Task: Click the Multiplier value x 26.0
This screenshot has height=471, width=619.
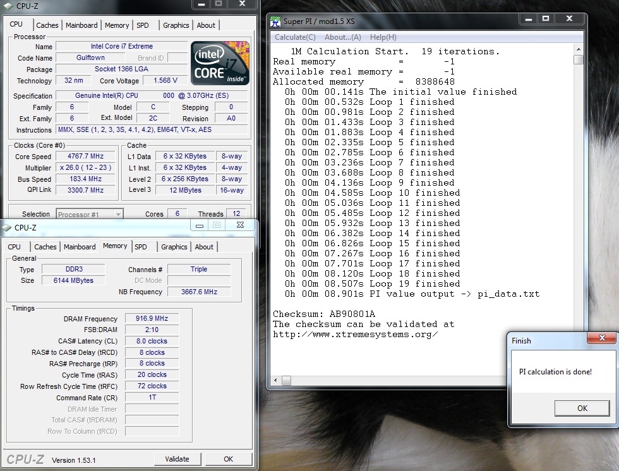Action: (86, 168)
